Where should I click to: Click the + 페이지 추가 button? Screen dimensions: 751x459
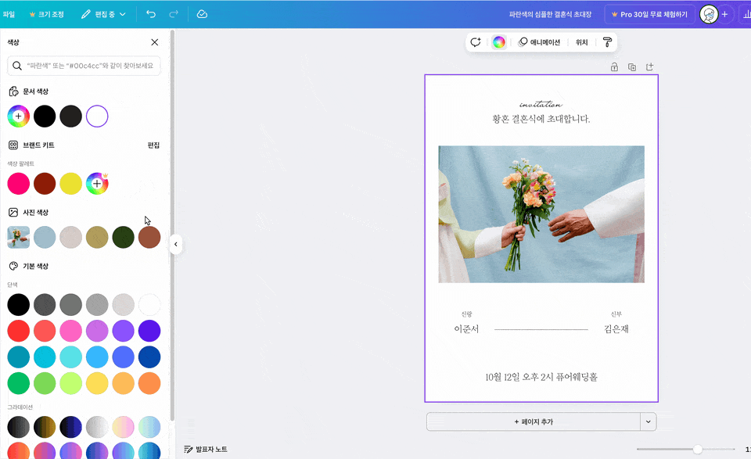[533, 421]
